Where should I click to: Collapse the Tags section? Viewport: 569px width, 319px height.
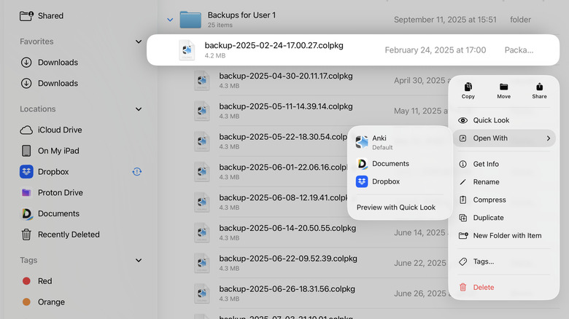pyautogui.click(x=139, y=260)
